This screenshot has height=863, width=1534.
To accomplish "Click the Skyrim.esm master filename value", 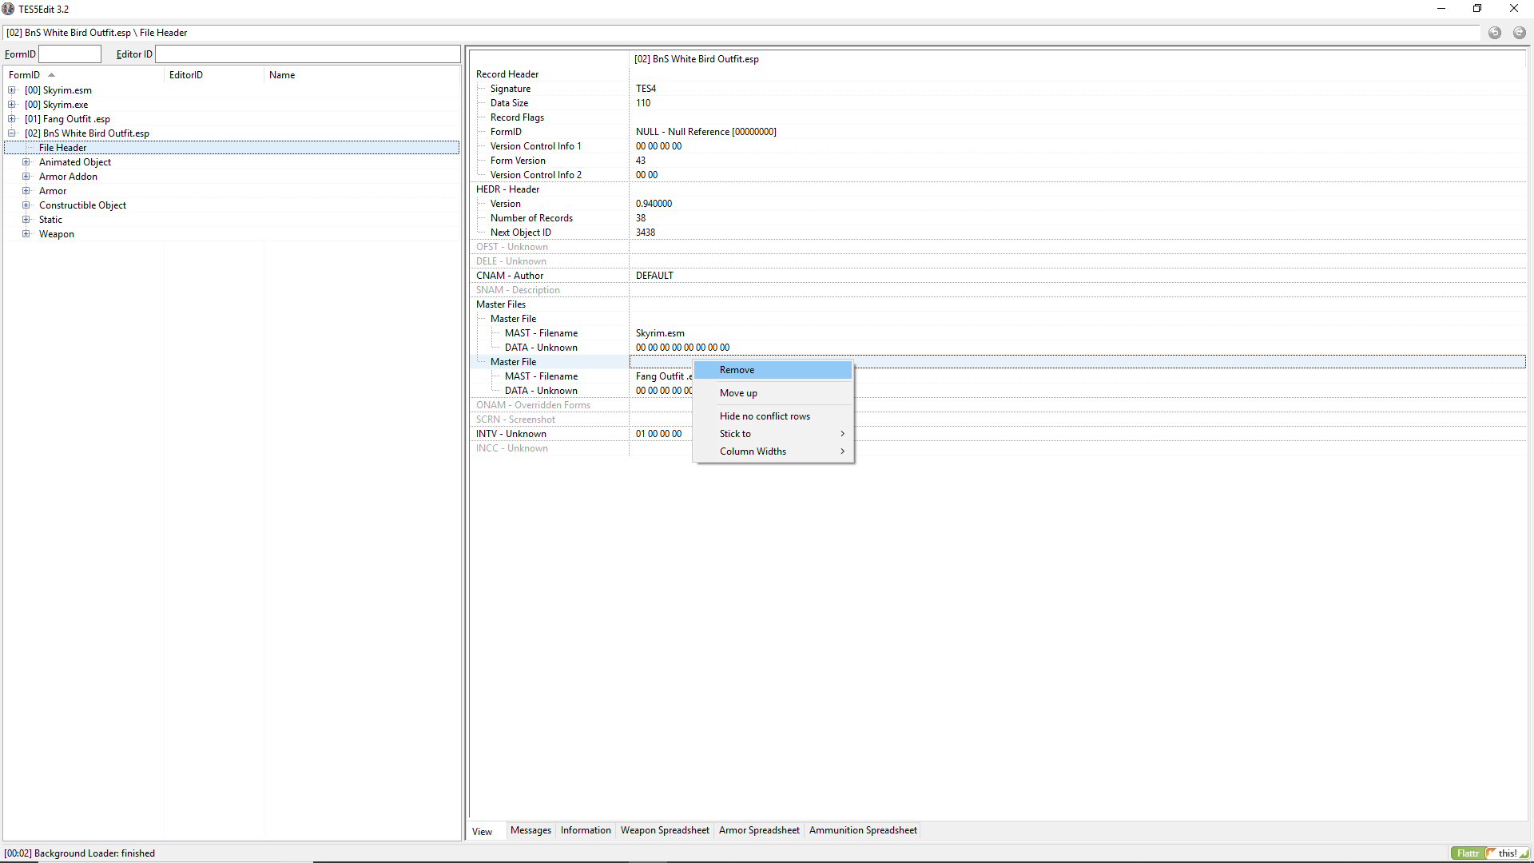I will pyautogui.click(x=660, y=333).
